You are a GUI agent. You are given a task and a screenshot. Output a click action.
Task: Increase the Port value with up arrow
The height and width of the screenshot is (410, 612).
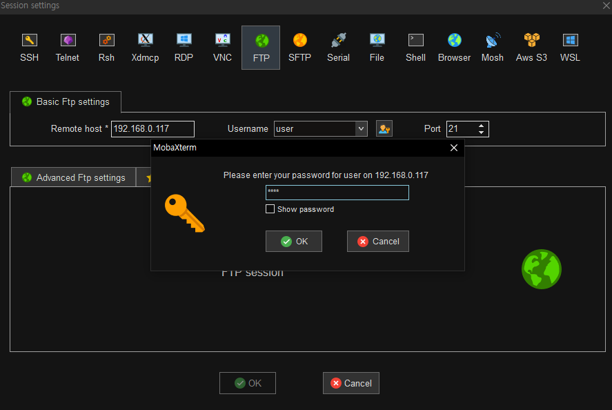481,126
